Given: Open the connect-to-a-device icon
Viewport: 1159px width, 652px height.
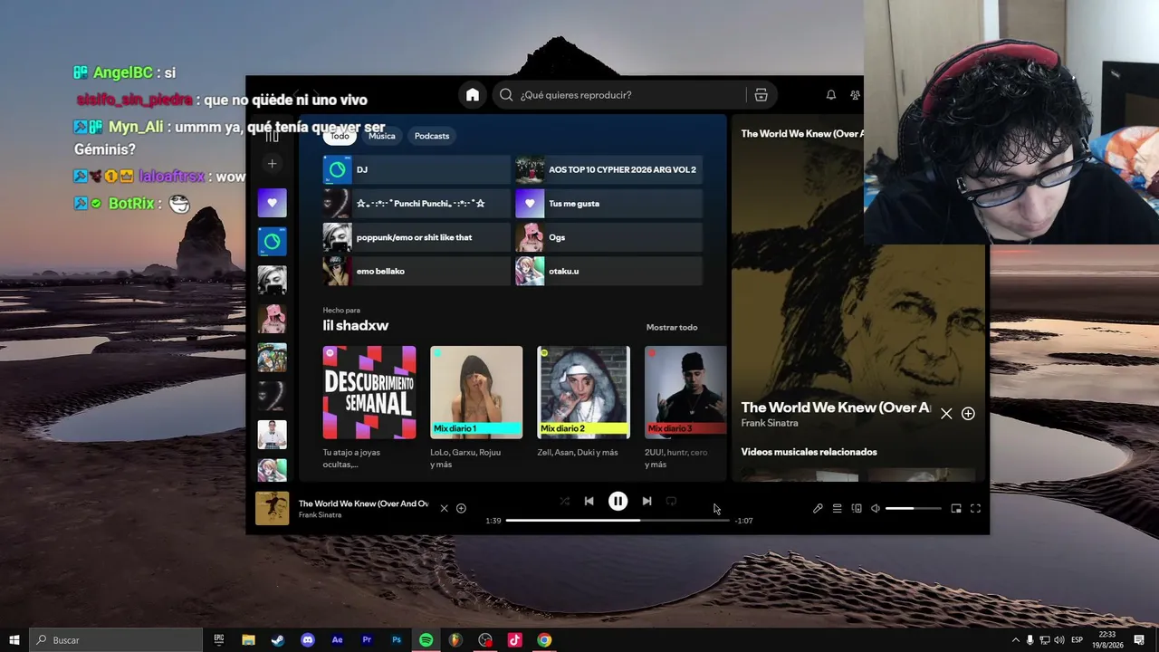Looking at the screenshot, I should tap(857, 509).
